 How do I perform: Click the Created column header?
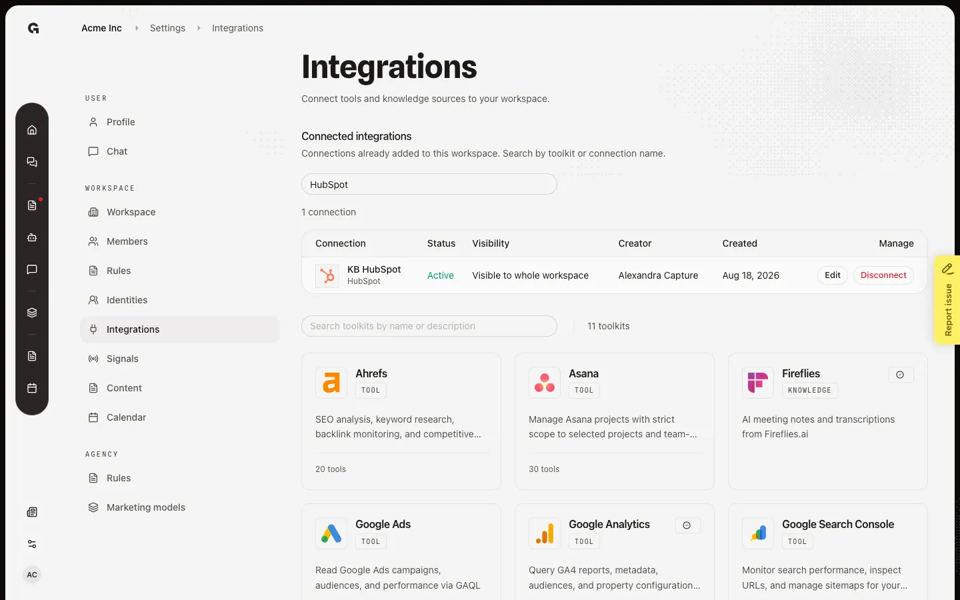[740, 243]
